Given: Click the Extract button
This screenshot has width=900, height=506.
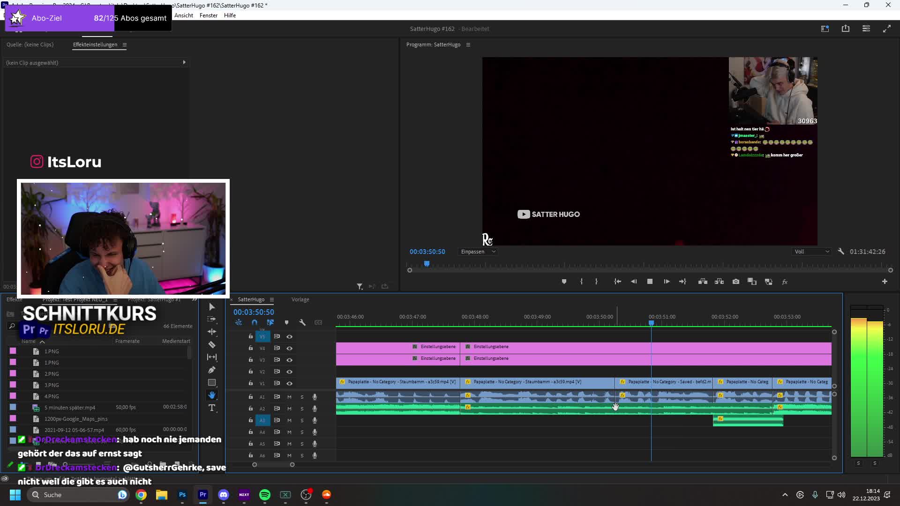Looking at the screenshot, I should point(719,282).
